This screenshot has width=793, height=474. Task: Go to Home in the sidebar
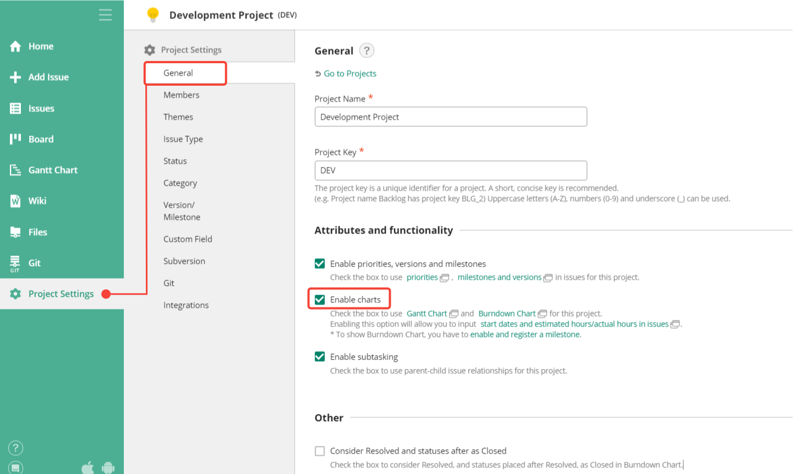click(x=32, y=46)
